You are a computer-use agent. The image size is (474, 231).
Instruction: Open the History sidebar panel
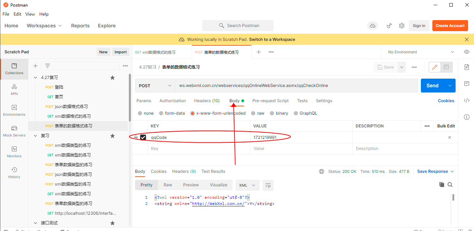[x=14, y=173]
